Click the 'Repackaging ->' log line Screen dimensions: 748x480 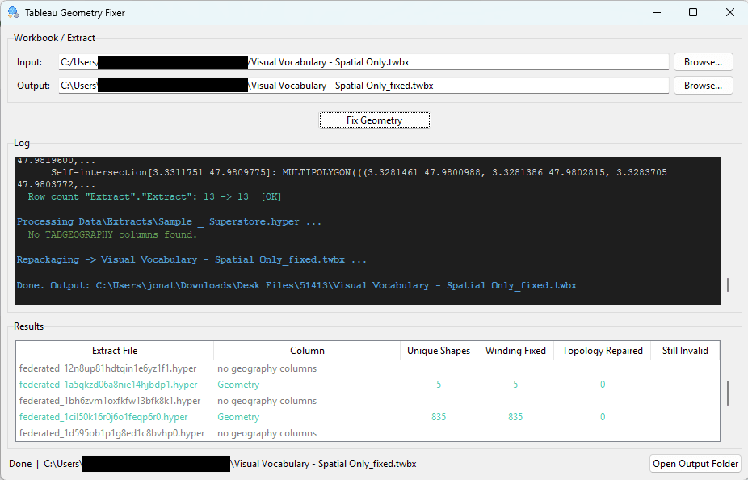click(191, 259)
